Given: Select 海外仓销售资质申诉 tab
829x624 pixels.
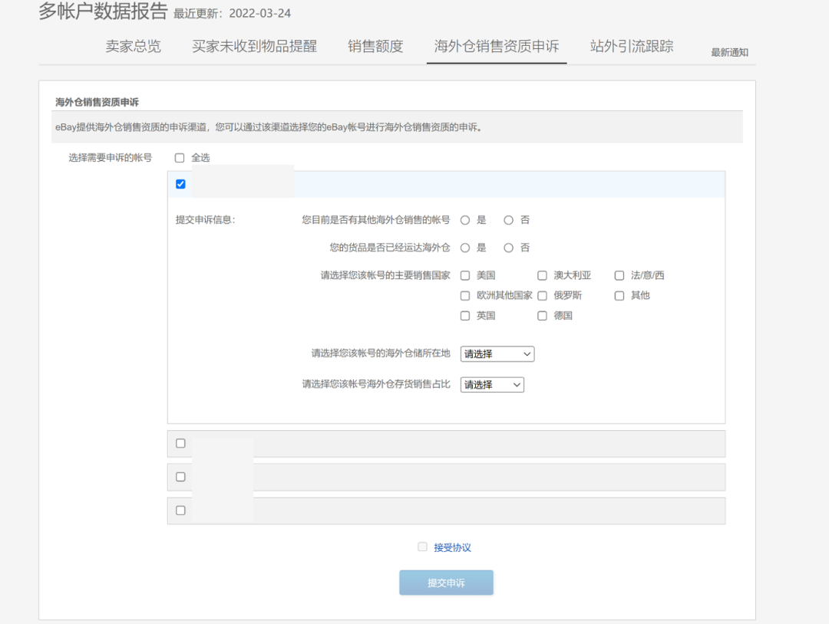Looking at the screenshot, I should click(497, 46).
